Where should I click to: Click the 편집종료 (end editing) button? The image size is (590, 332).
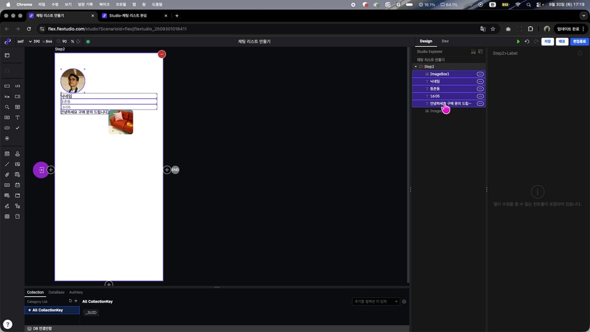[578, 42]
